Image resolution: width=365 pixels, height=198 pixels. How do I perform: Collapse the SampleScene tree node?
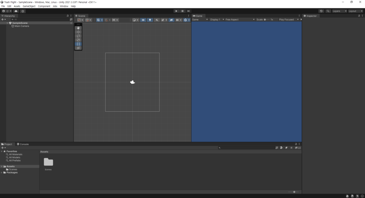tap(7, 23)
